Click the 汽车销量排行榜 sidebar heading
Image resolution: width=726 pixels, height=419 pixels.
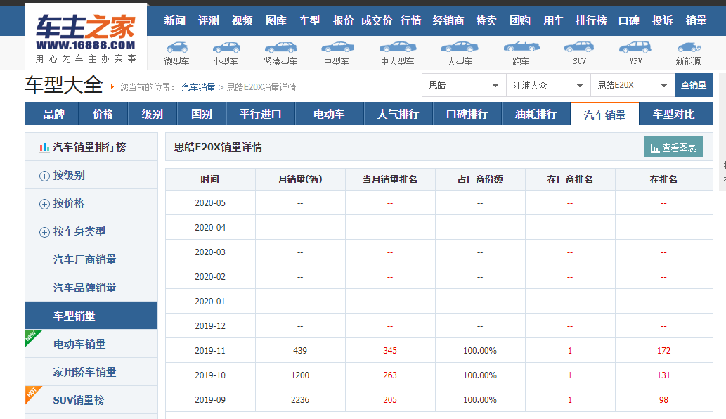tap(89, 147)
